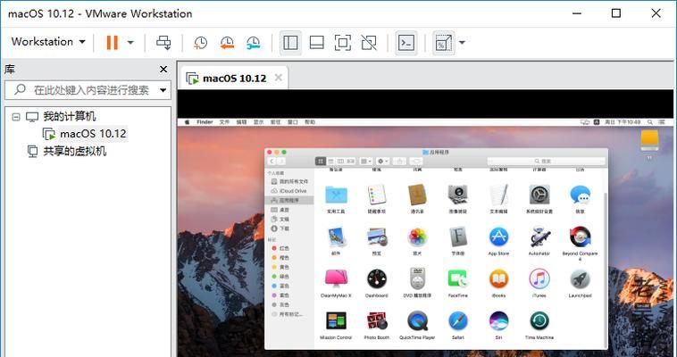The height and width of the screenshot is (357, 677).
Task: Open Dashboard app icon in Finder
Action: pos(377,278)
